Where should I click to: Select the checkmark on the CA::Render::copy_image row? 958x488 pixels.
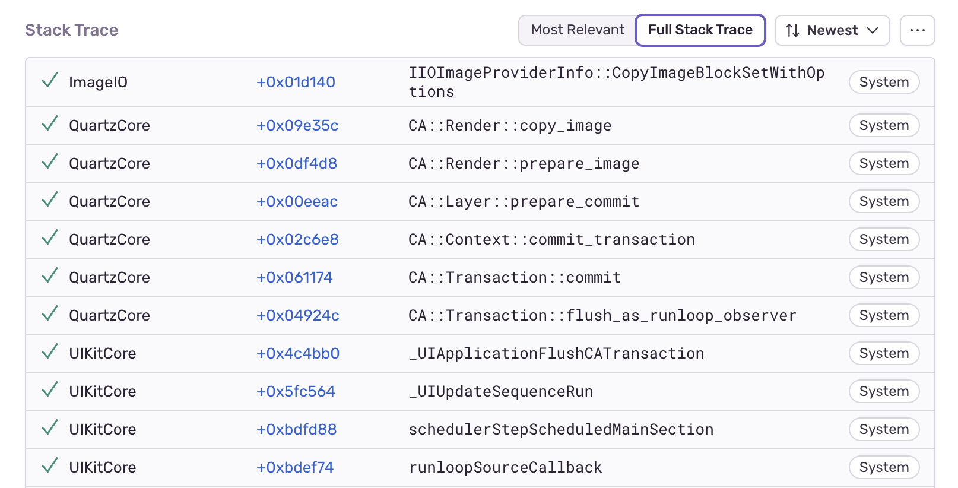[x=49, y=125]
